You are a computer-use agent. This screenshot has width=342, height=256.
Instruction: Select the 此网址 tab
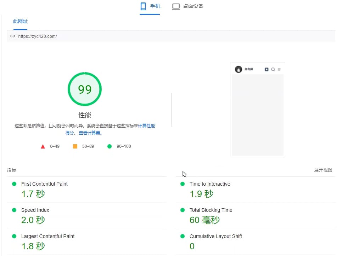(x=20, y=22)
